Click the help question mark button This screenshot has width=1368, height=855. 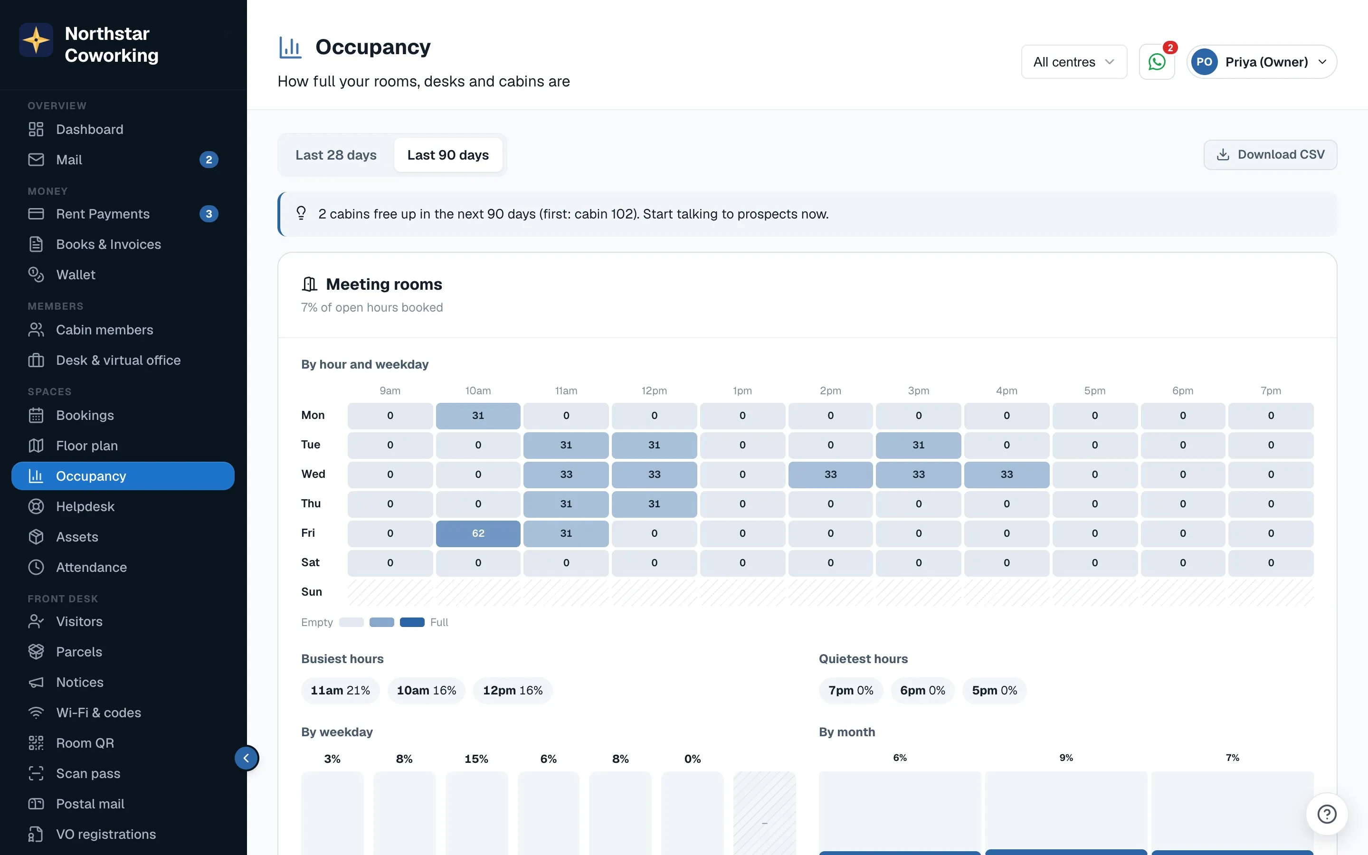tap(1326, 814)
